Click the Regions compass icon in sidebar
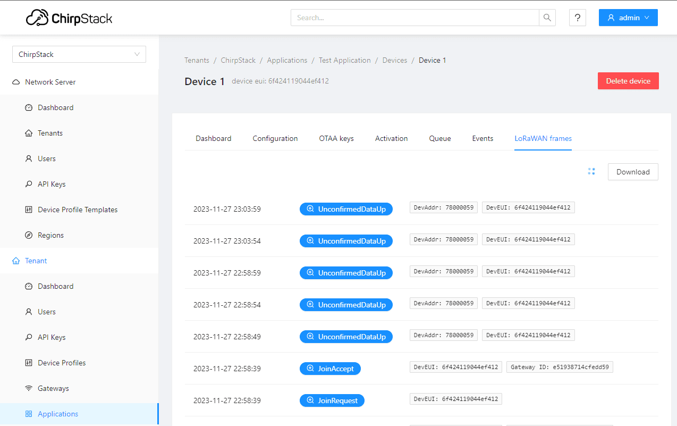This screenshot has height=426, width=677. click(29, 235)
